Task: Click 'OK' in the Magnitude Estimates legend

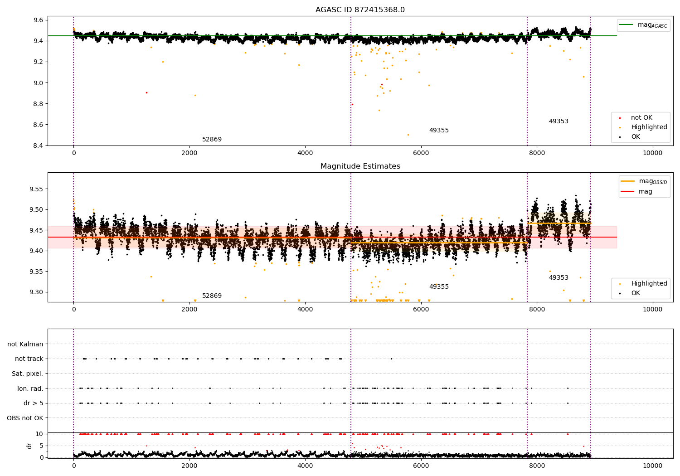Action: pyautogui.click(x=636, y=293)
